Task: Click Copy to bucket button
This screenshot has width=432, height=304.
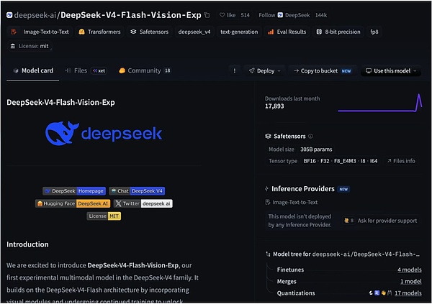Action: pos(323,71)
